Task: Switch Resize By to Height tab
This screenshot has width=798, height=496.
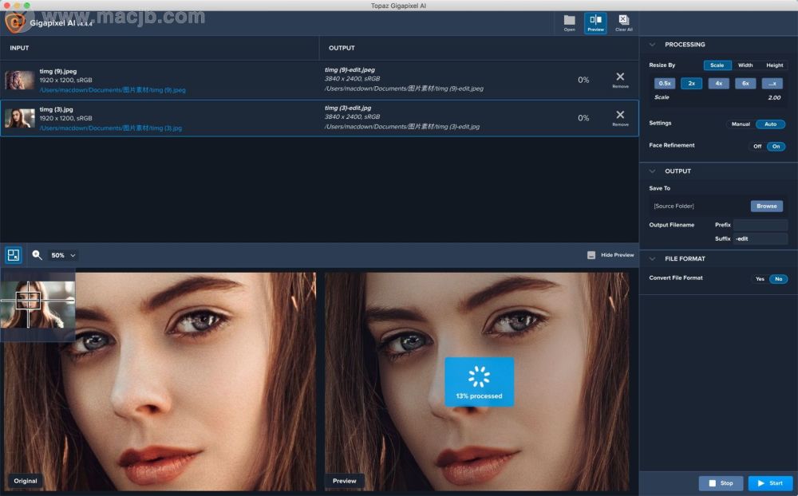Action: point(774,65)
